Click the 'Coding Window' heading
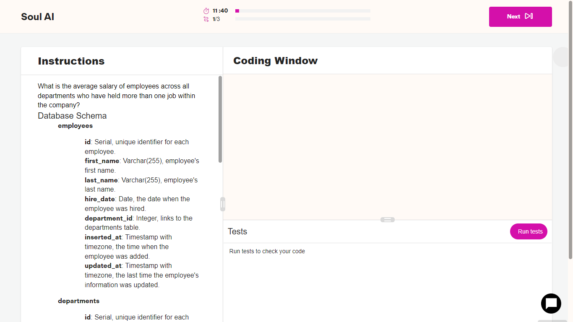The image size is (573, 322). [276, 61]
